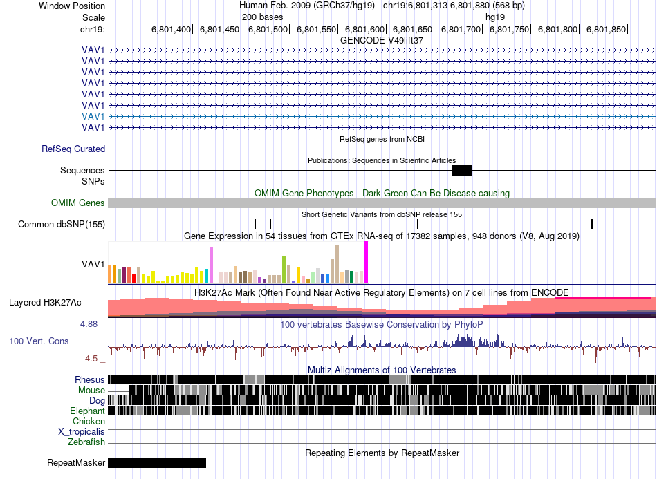Click the Rhesus alignment label

(90, 379)
